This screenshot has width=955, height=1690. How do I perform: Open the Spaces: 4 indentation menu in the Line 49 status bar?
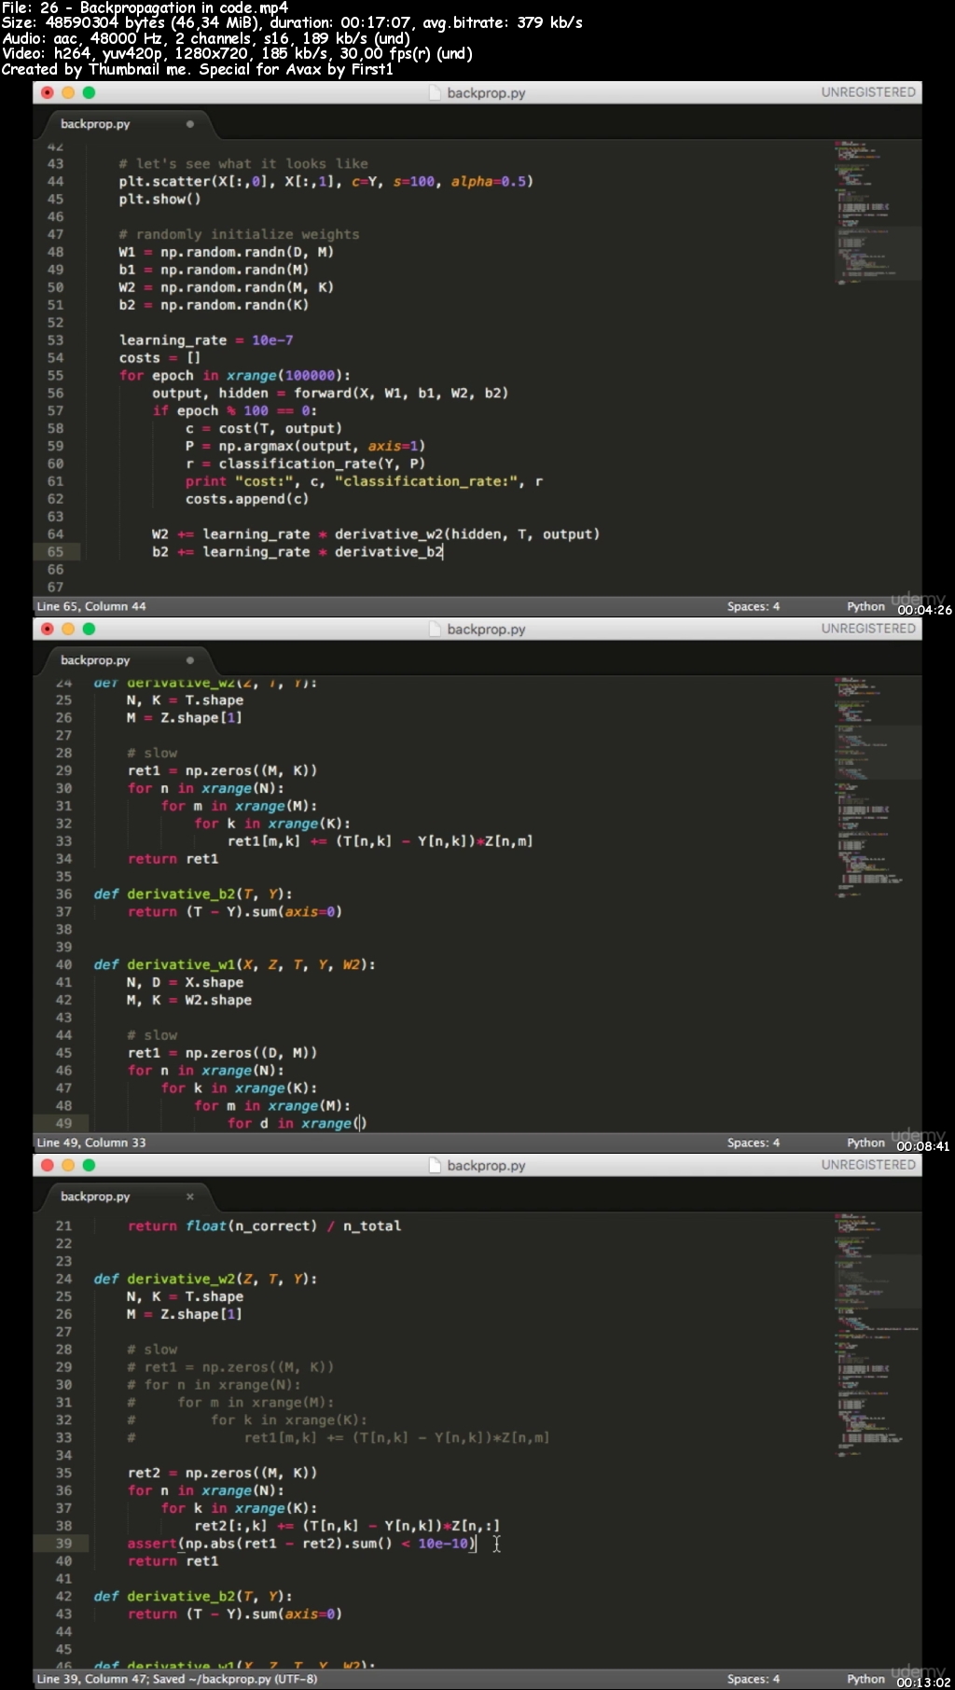point(753,1143)
